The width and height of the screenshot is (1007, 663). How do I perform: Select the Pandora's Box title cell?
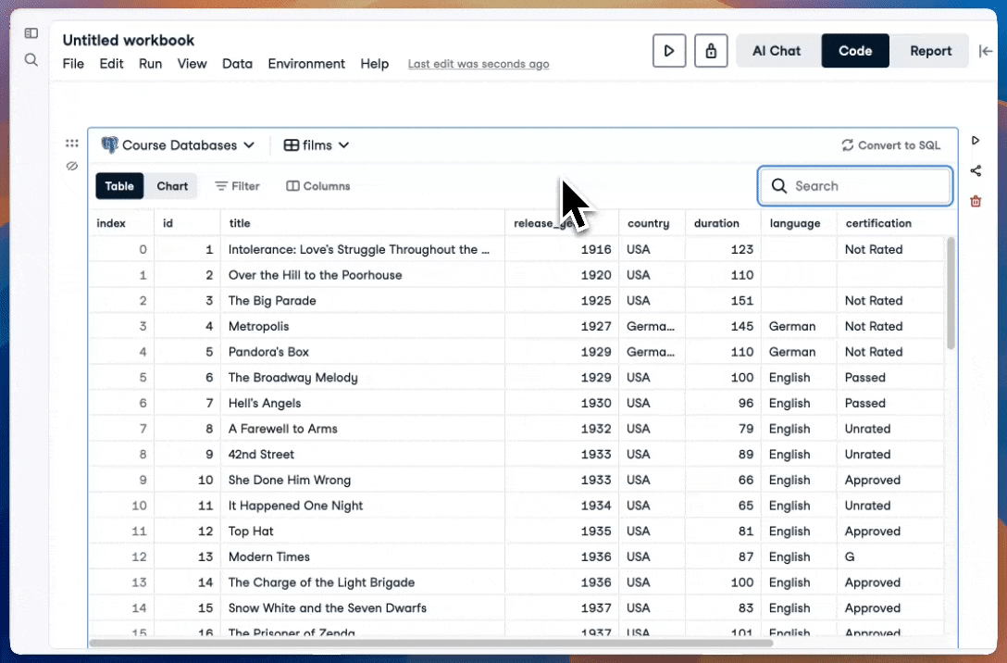pos(362,352)
